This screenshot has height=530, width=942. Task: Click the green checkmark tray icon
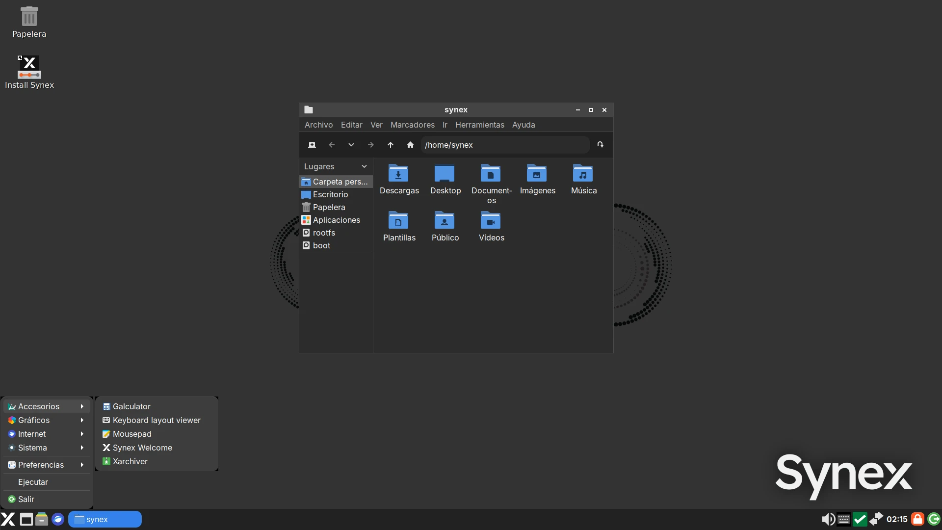coord(860,519)
